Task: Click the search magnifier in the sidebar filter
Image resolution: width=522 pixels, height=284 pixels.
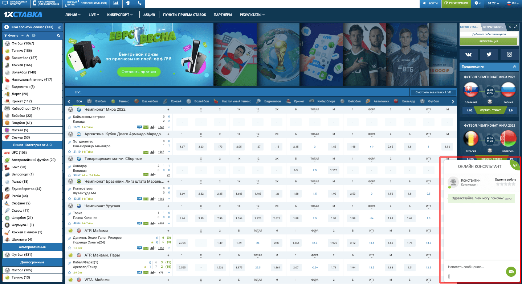Action: pos(58,36)
